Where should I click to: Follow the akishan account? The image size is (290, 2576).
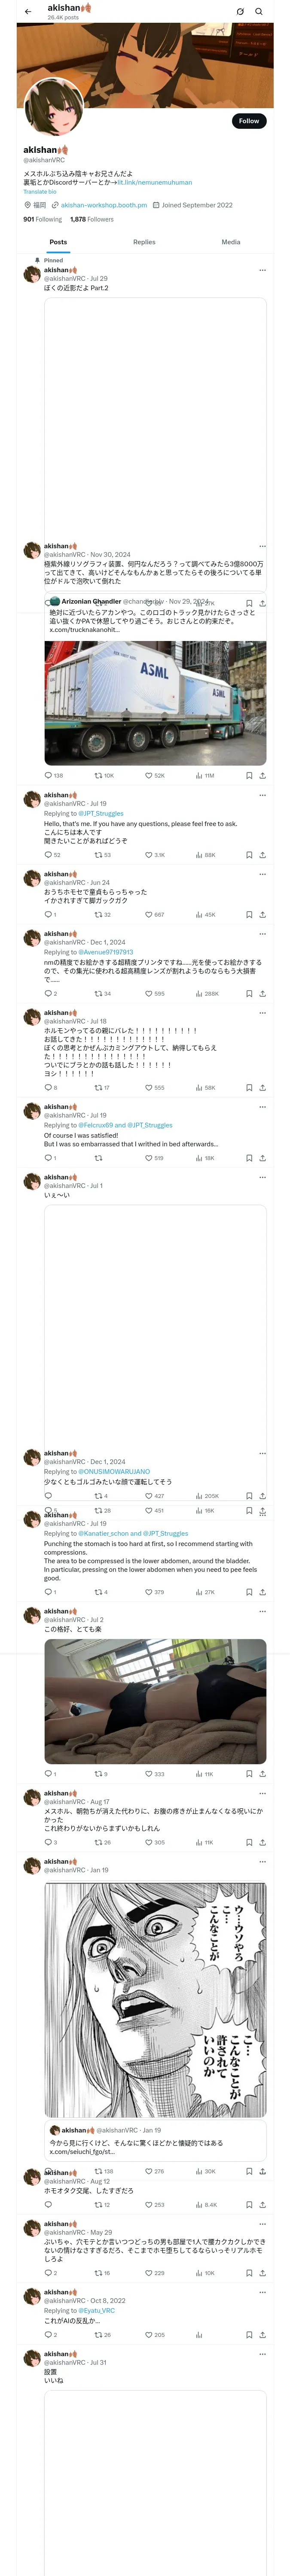tap(248, 121)
